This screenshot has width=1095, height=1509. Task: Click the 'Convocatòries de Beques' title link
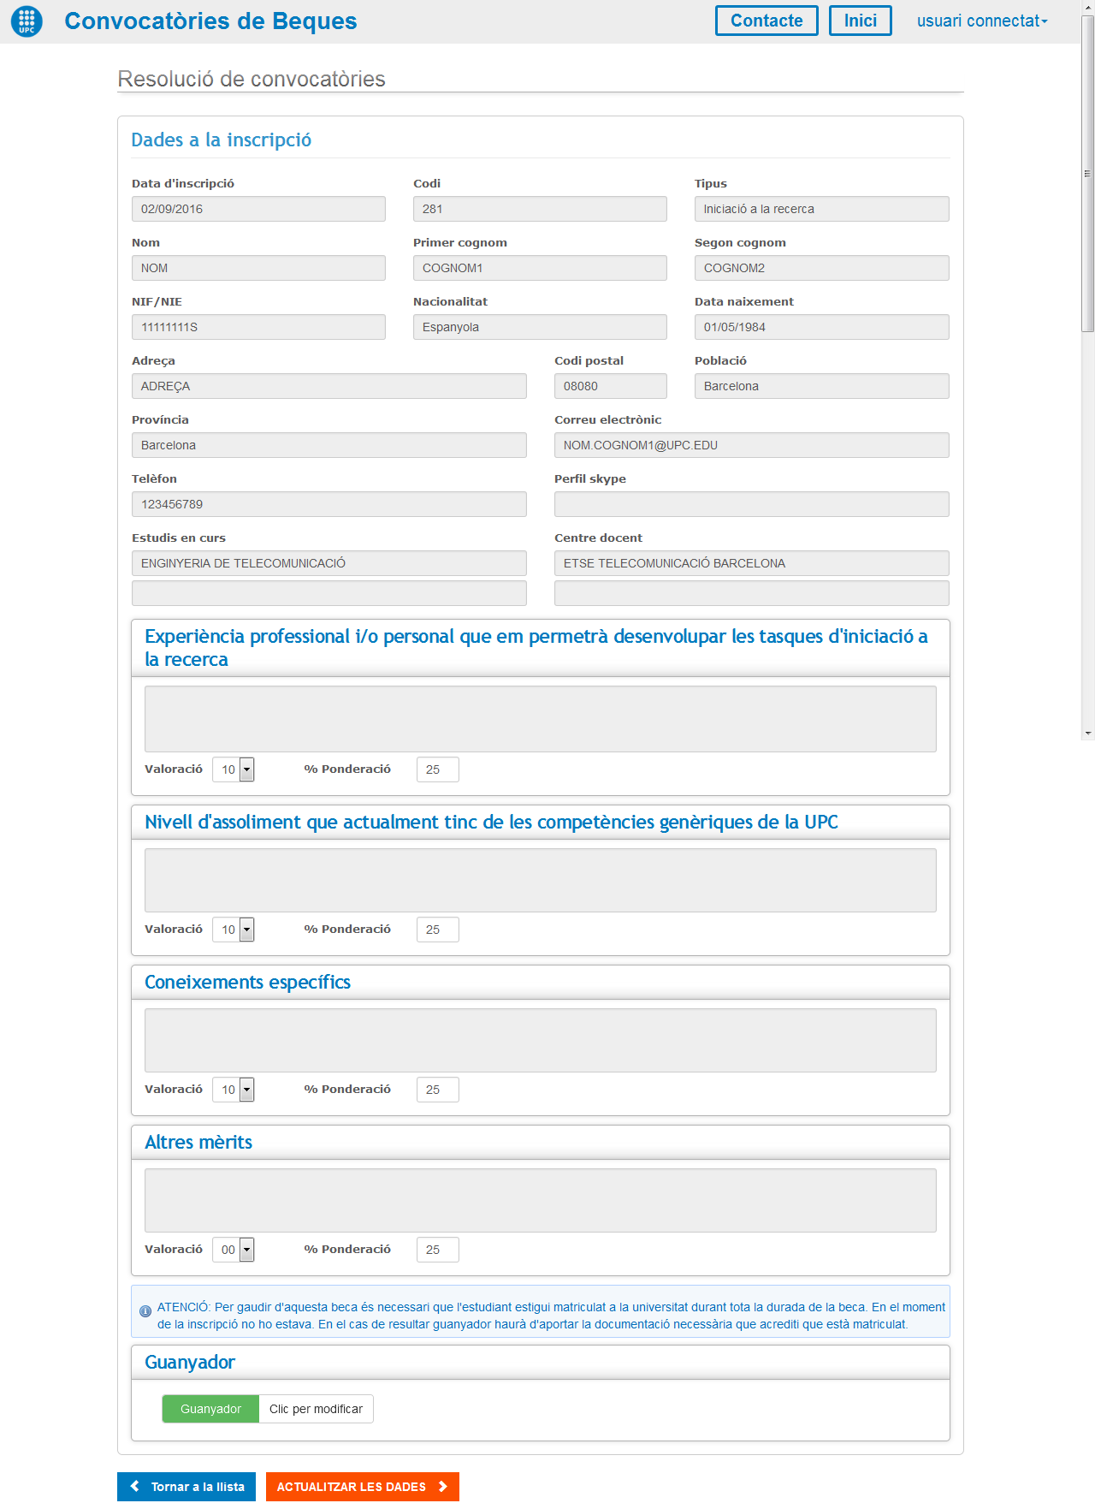pos(210,21)
